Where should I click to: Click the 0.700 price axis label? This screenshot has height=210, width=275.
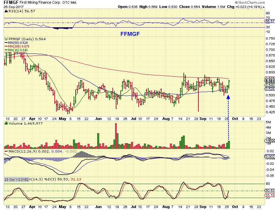click(x=270, y=50)
